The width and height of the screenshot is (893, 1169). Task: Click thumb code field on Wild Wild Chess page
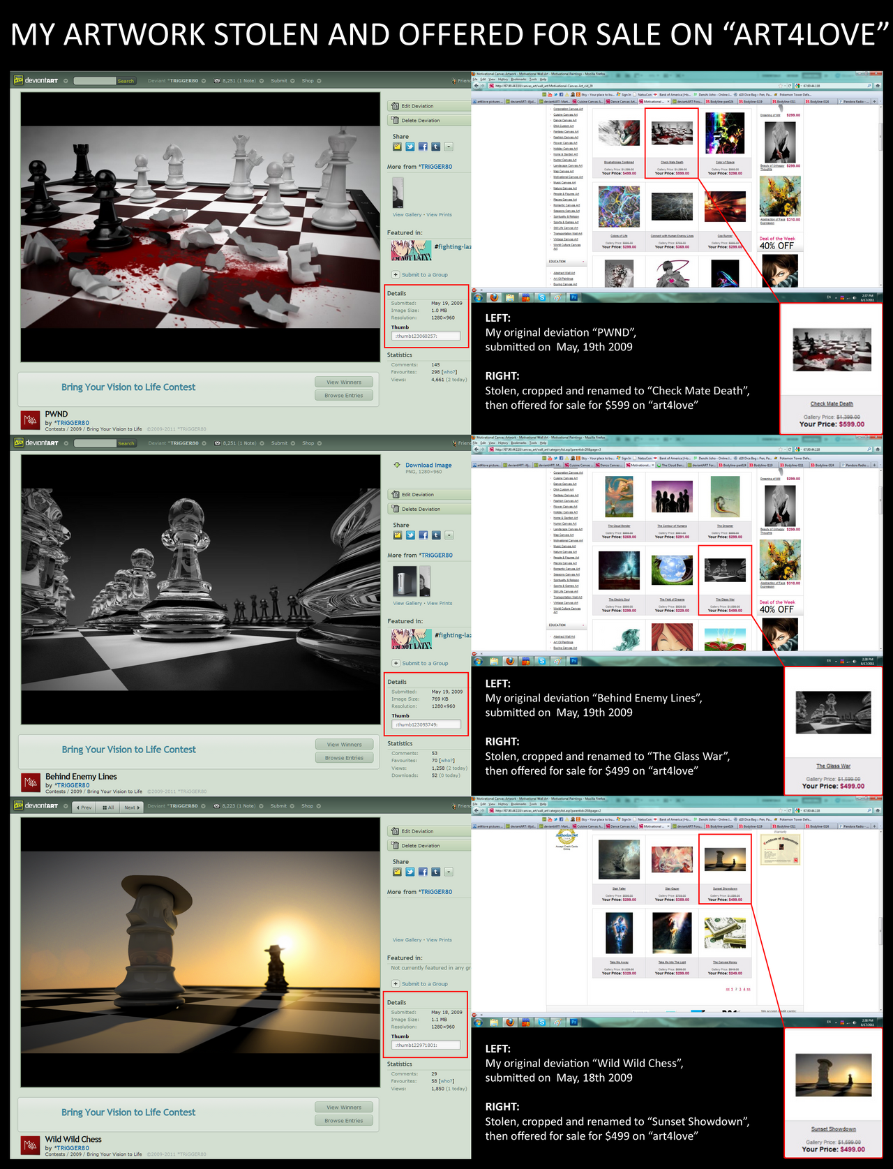[x=426, y=1045]
